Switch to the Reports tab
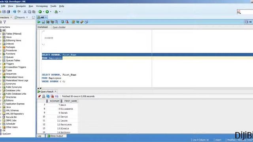This screenshot has width=253, height=142. [x=21, y=17]
